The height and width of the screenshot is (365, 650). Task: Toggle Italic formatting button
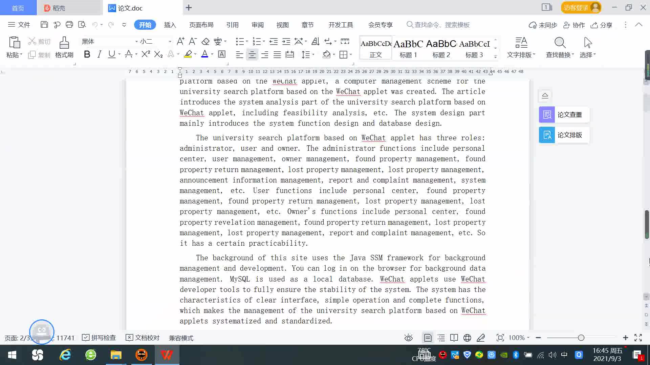coord(99,54)
